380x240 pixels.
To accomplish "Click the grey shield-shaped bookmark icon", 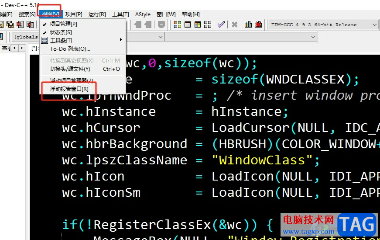I will point(161,24).
